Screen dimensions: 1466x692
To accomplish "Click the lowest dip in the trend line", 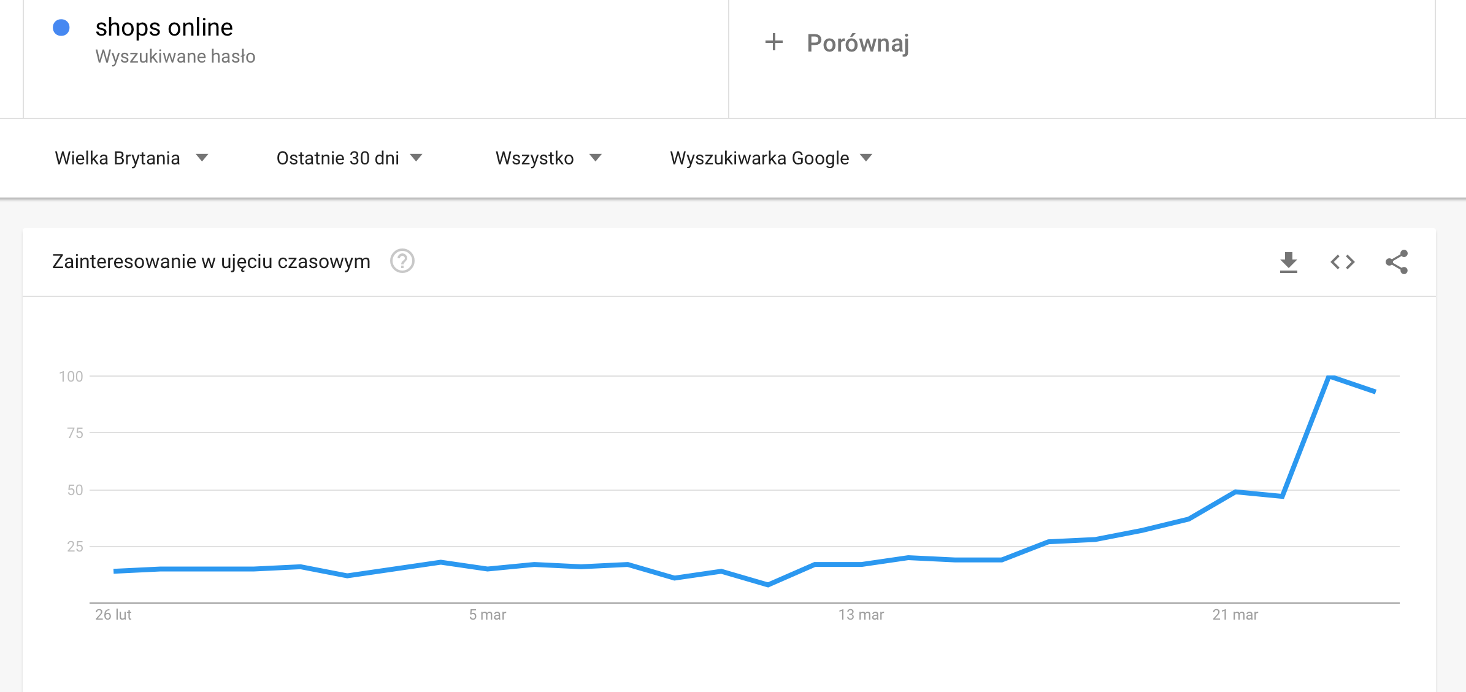I will 768,585.
